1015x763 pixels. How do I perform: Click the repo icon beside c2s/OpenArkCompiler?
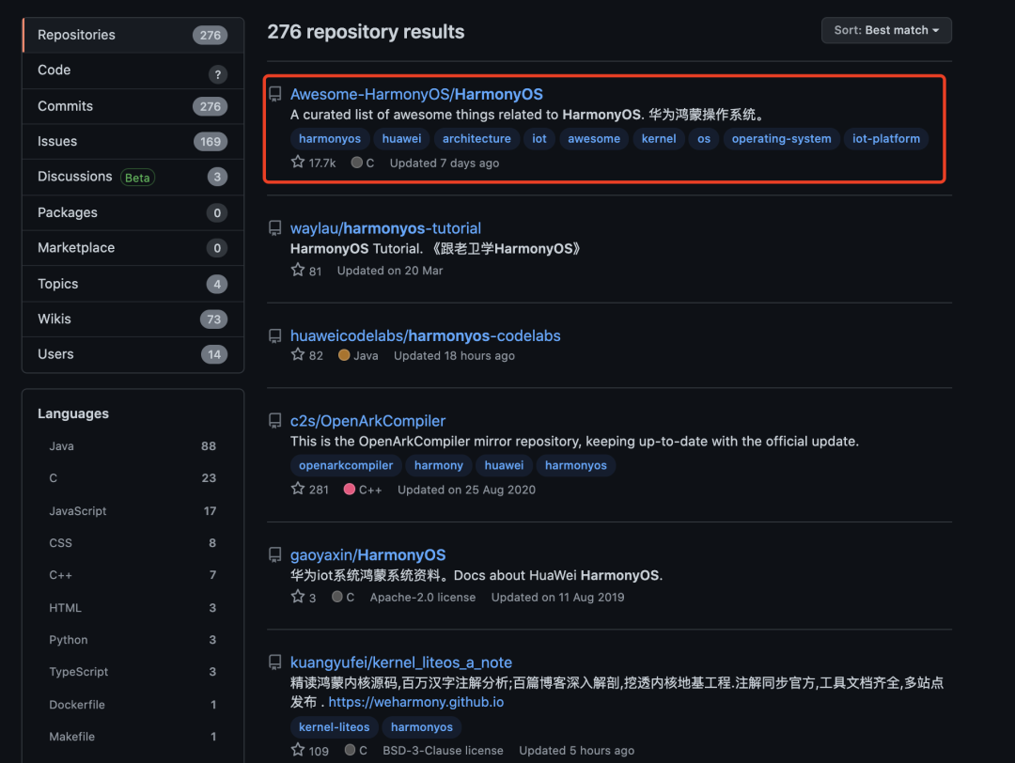pyautogui.click(x=275, y=421)
